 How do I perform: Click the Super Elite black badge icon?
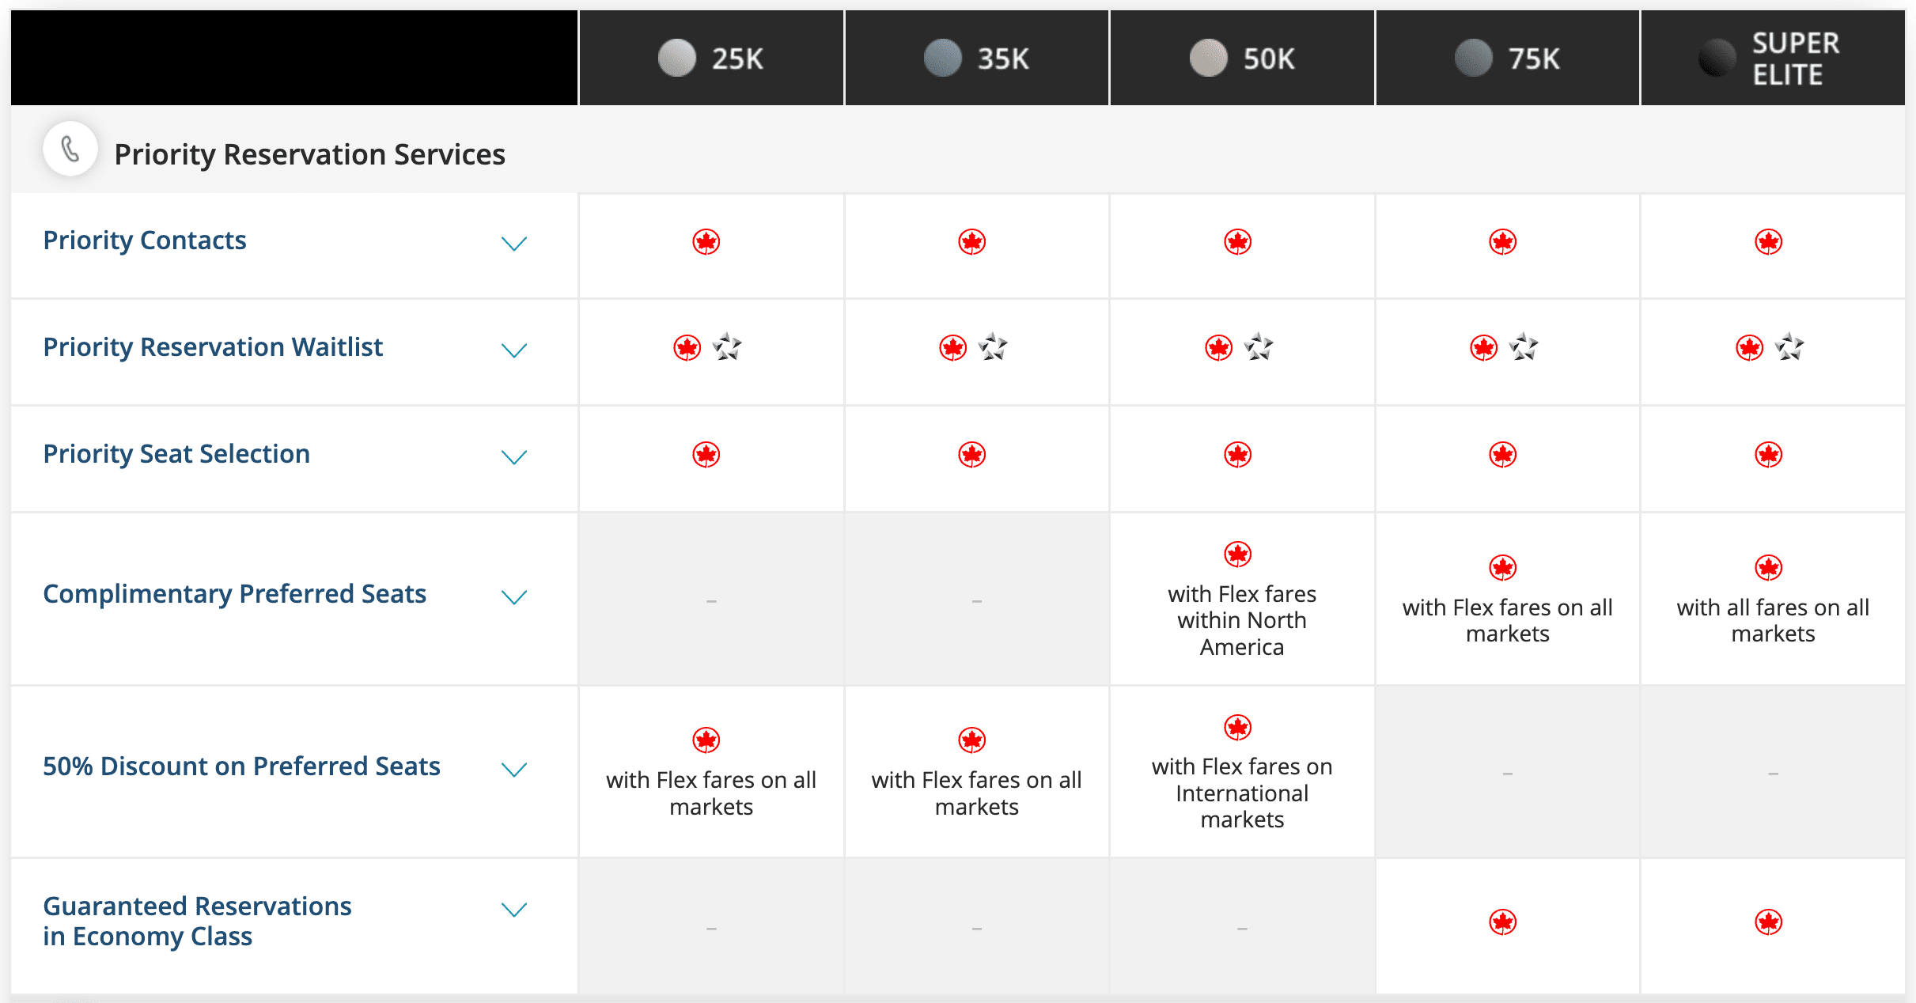[1716, 58]
